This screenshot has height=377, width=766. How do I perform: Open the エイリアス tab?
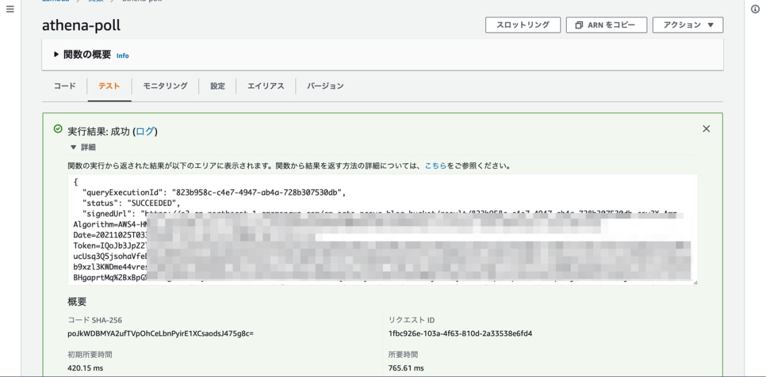(266, 86)
